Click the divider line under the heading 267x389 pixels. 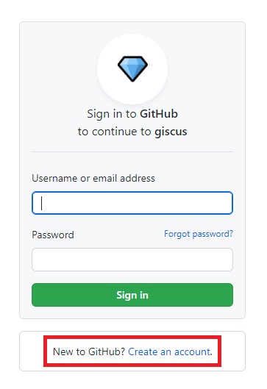(132, 151)
